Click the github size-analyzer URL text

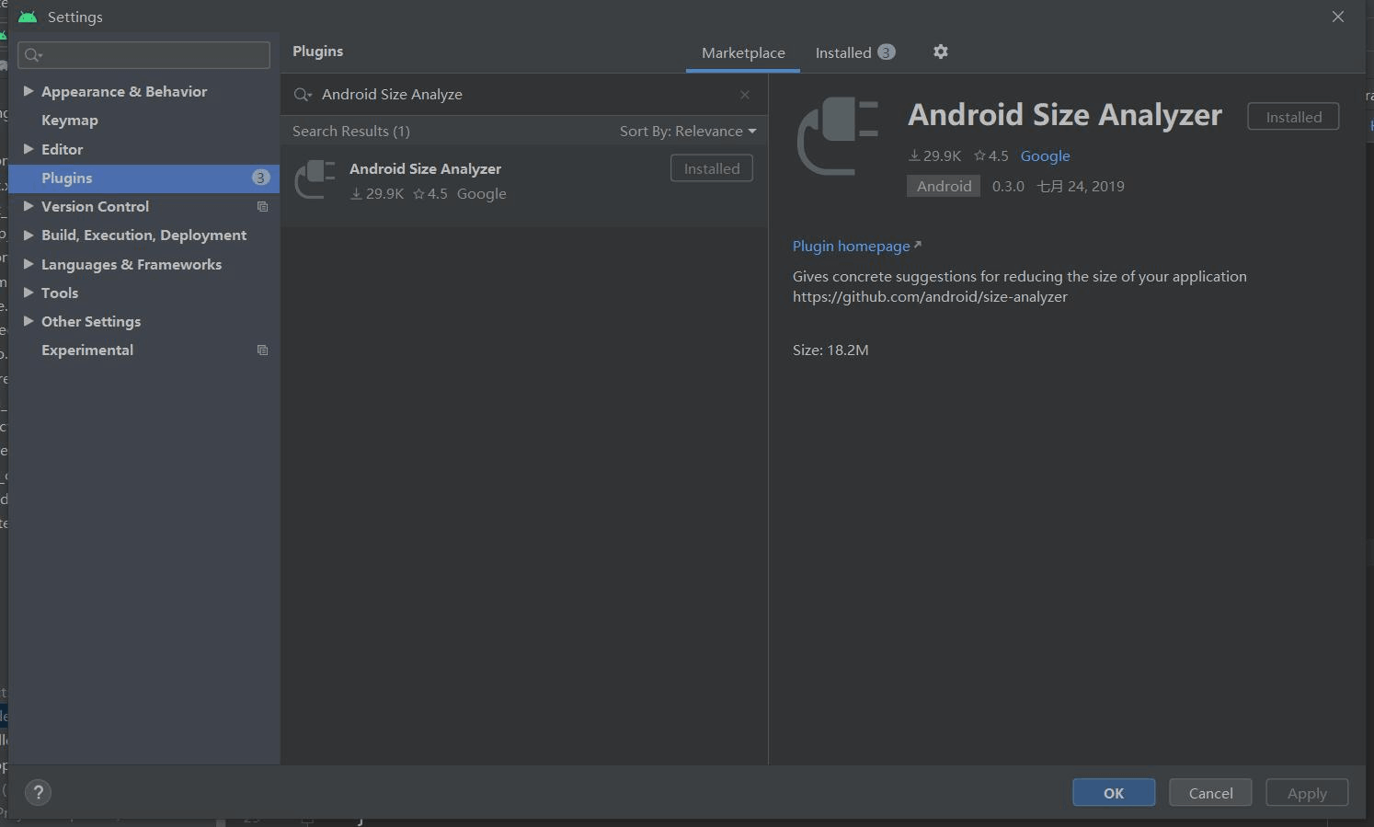click(930, 297)
